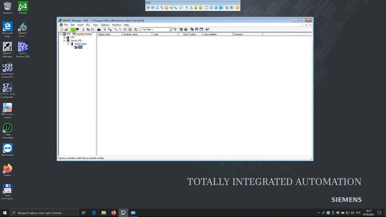Expand the Server_PID tree node toggle
The height and width of the screenshot is (217, 386).
pos(65,40)
